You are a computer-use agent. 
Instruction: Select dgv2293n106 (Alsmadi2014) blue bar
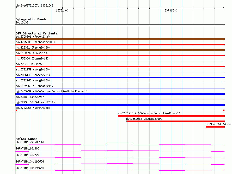tap(120, 105)
